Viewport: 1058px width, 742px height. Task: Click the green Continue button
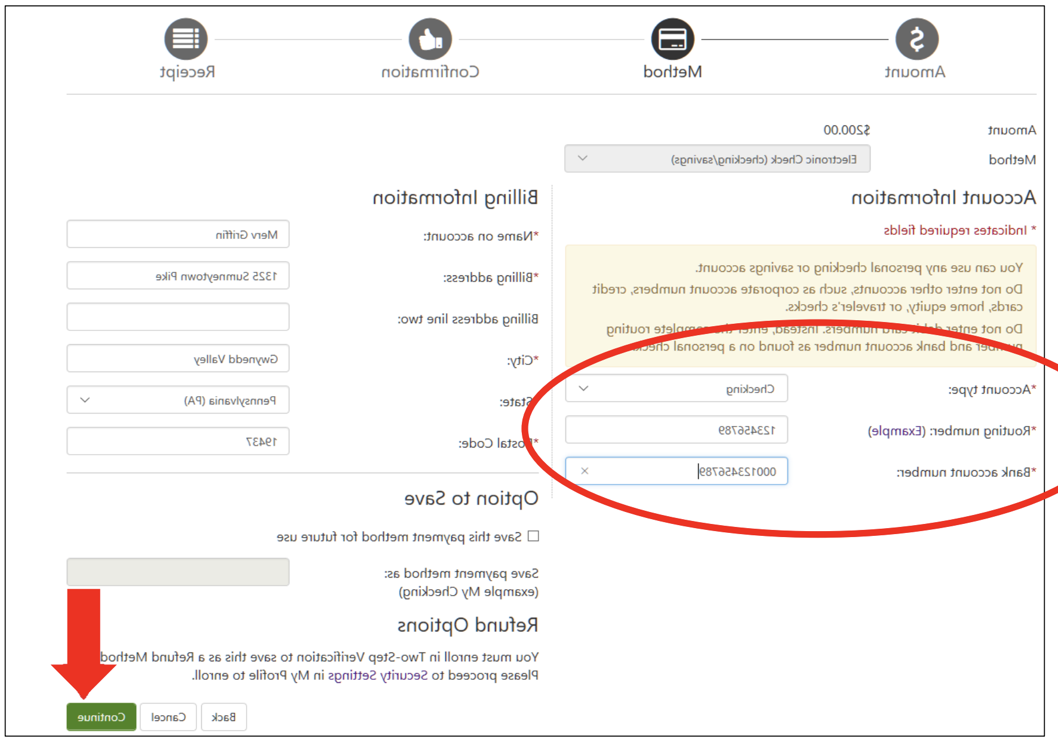[x=102, y=717]
